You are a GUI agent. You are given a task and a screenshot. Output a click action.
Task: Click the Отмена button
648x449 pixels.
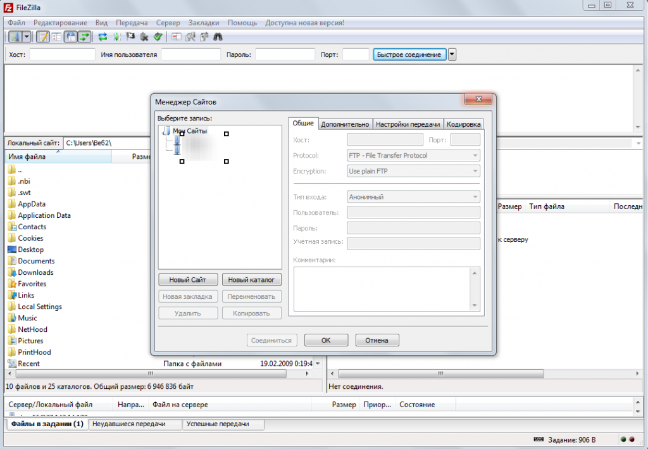(377, 340)
